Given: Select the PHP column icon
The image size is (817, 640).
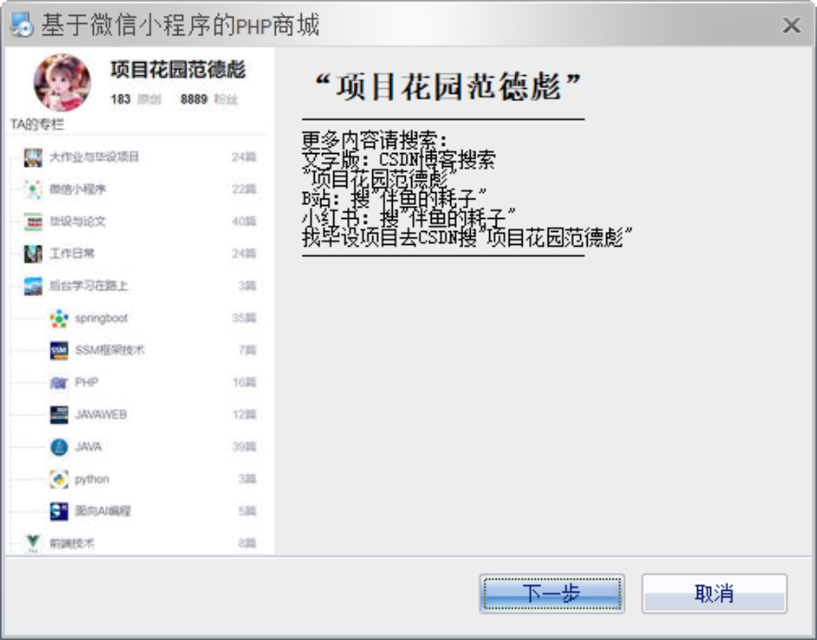Looking at the screenshot, I should [x=58, y=382].
